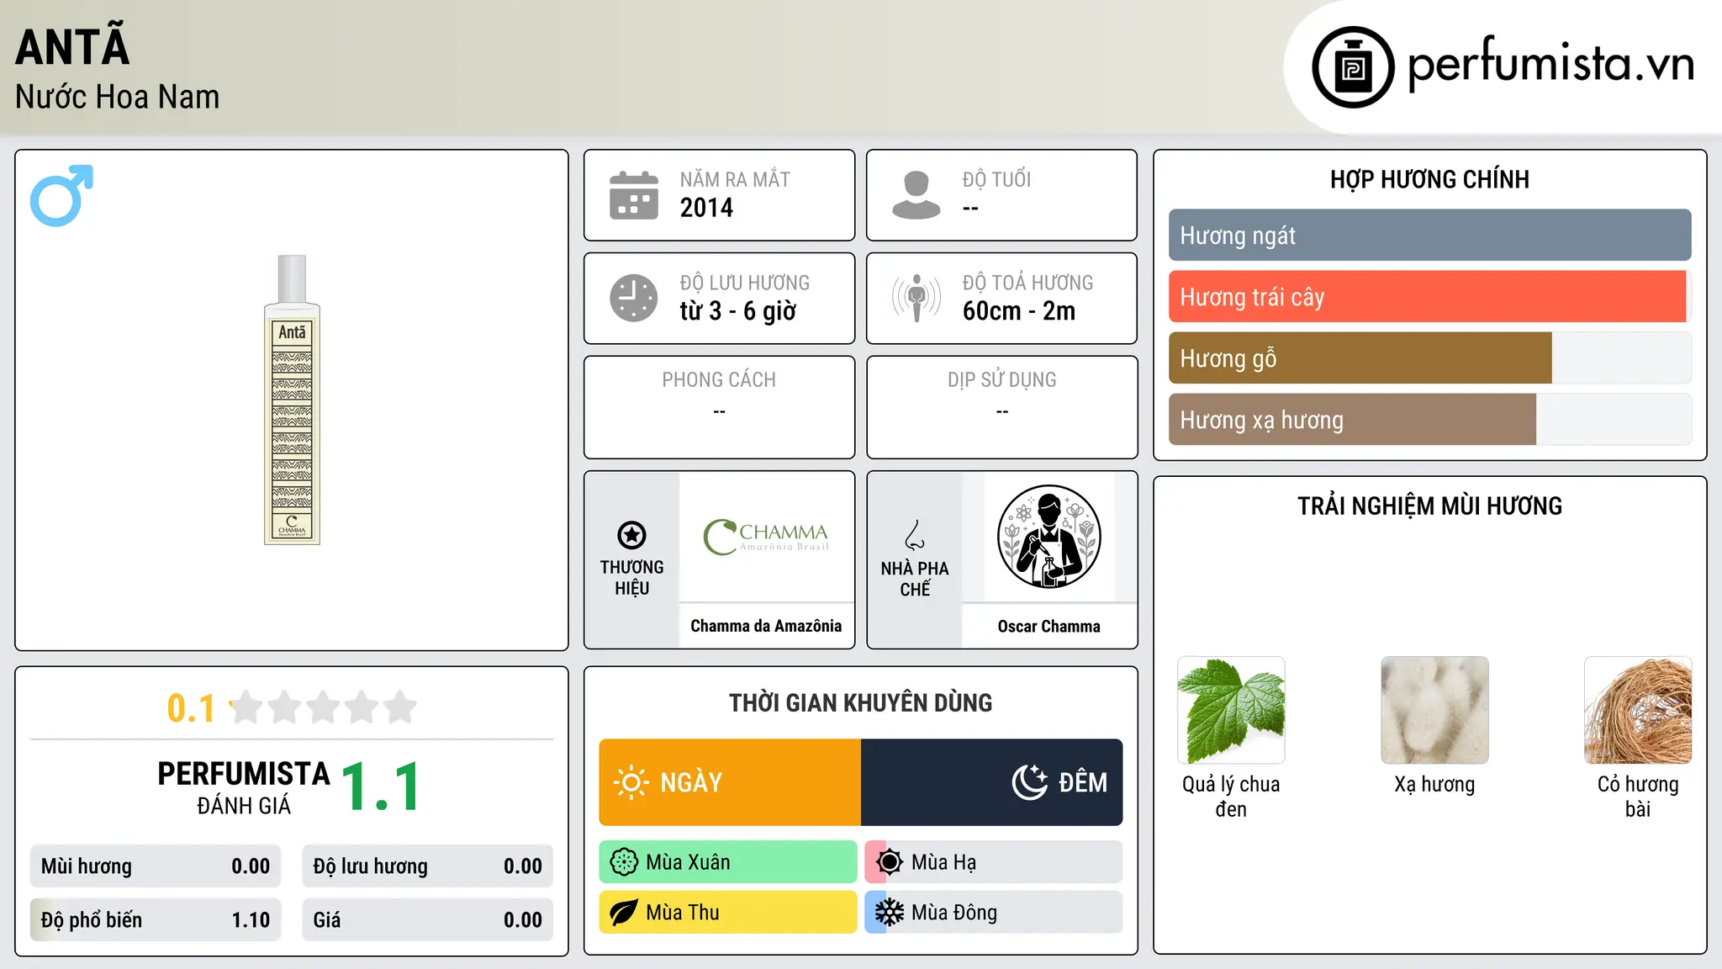Click the Phong cách card
This screenshot has width=1722, height=969.
(x=719, y=407)
